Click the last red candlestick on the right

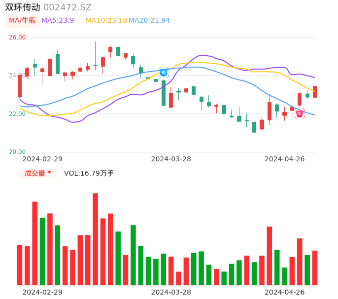(315, 92)
